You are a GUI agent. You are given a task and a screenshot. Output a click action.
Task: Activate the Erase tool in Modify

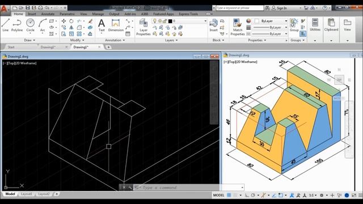(90, 21)
